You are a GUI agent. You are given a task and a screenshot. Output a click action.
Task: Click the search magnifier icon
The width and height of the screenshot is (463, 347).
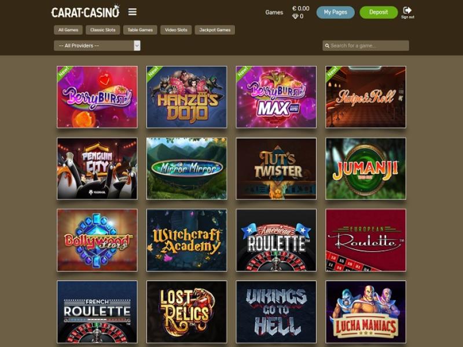point(327,46)
